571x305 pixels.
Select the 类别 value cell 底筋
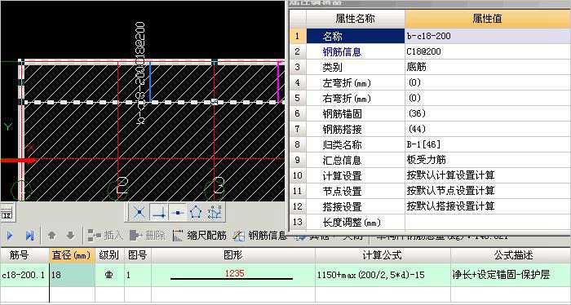click(x=487, y=68)
